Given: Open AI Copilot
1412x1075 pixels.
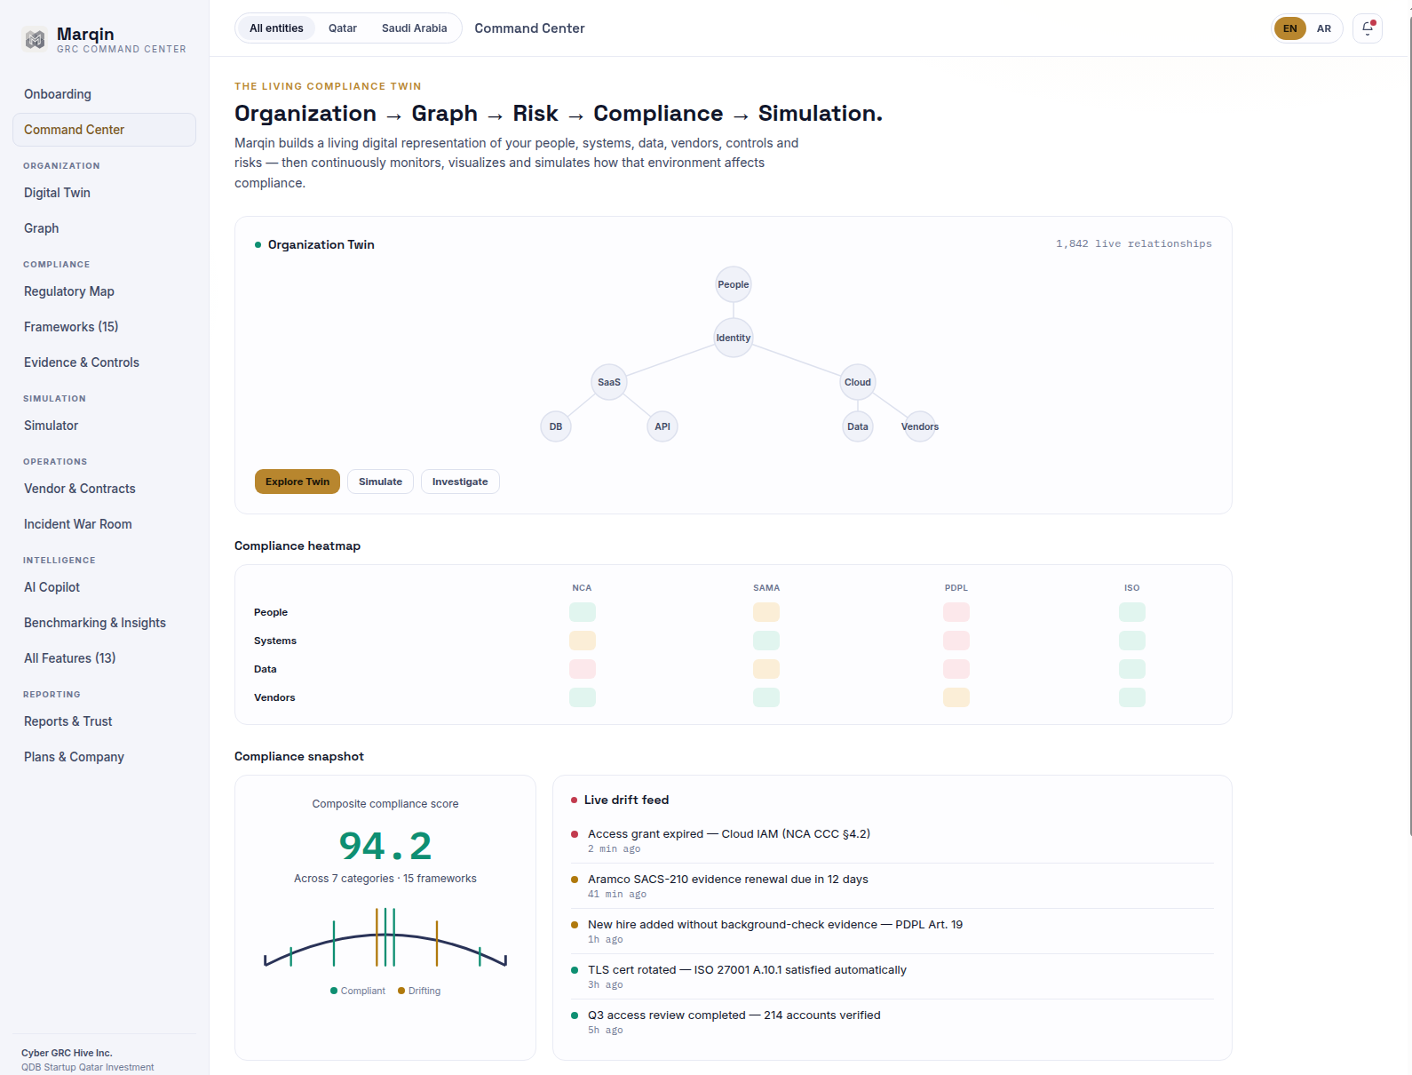Looking at the screenshot, I should 104,587.
